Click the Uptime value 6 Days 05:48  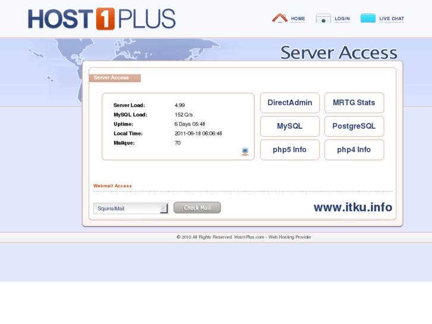190,124
